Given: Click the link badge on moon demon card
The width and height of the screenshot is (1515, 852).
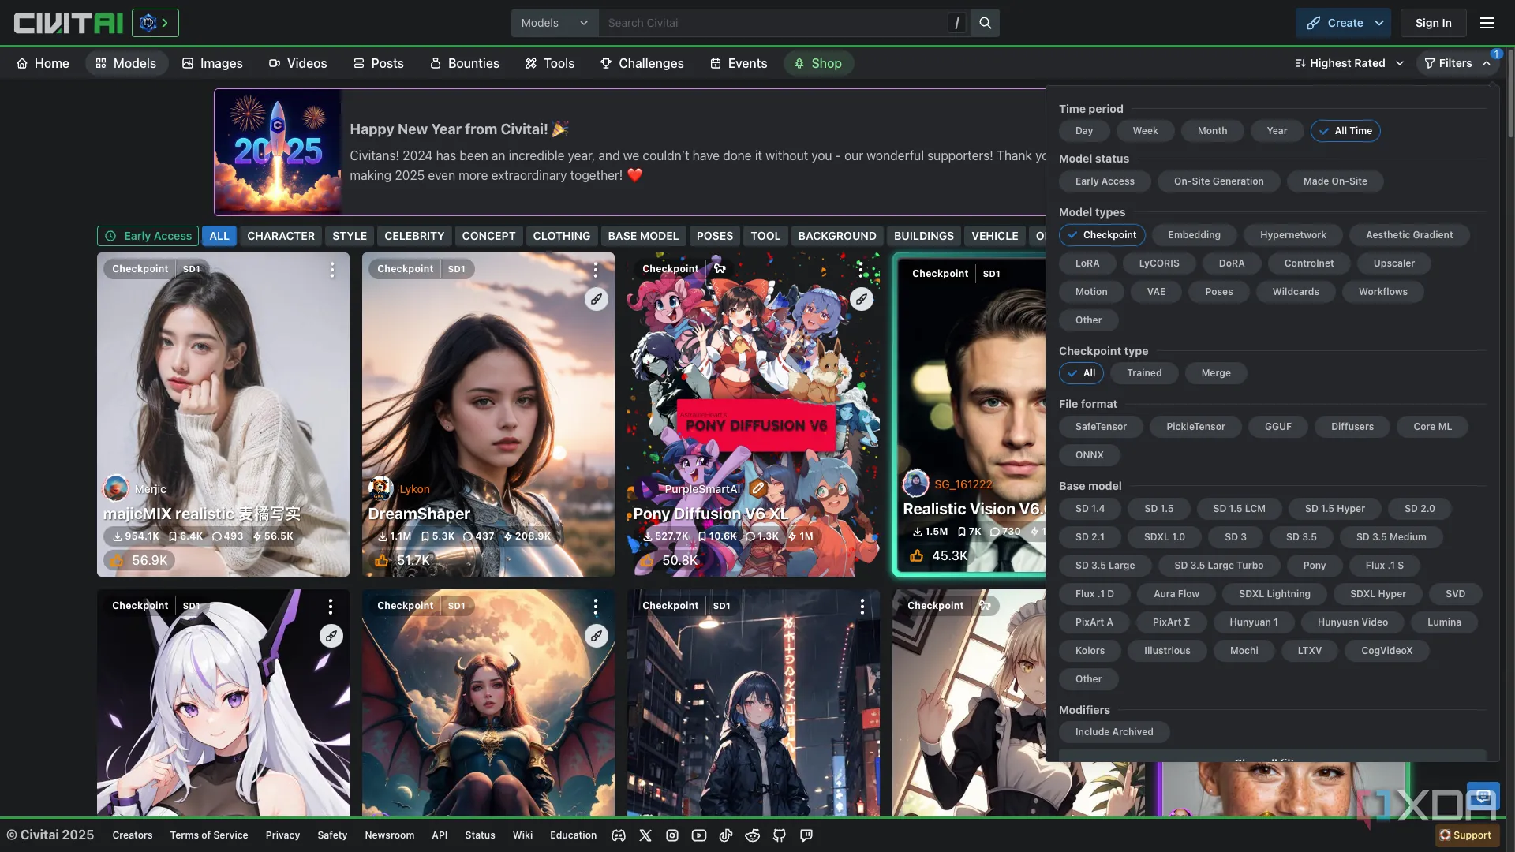Looking at the screenshot, I should coord(597,636).
